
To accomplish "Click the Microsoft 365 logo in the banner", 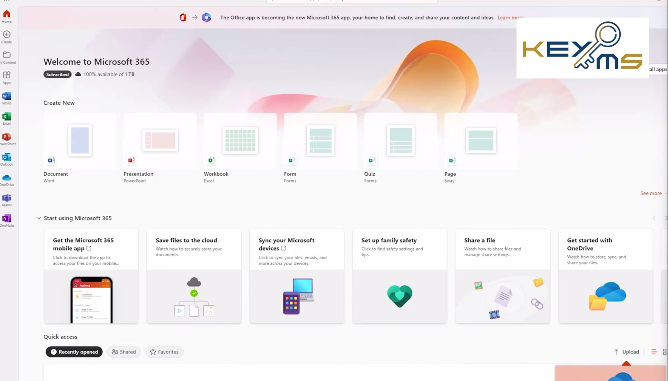I will [206, 18].
